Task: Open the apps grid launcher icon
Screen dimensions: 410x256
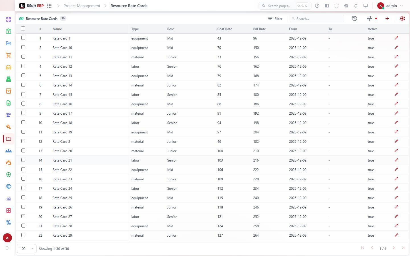Action: (x=49, y=6)
